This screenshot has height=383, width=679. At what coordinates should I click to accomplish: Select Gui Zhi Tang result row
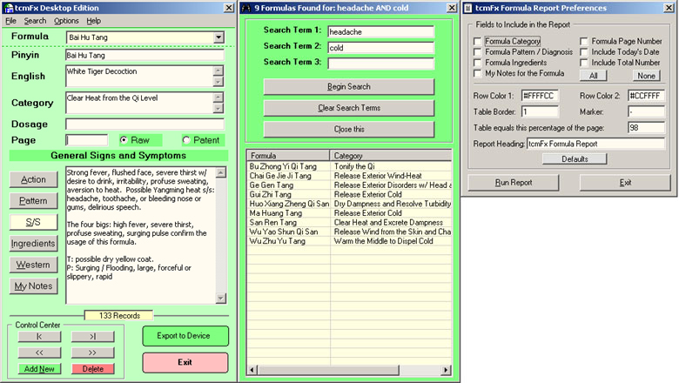pos(349,194)
